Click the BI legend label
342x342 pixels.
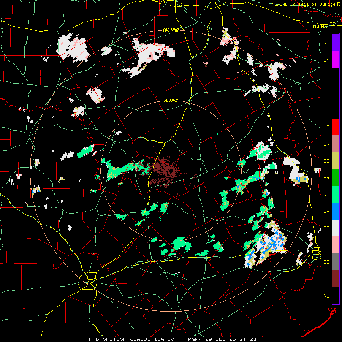(326, 279)
